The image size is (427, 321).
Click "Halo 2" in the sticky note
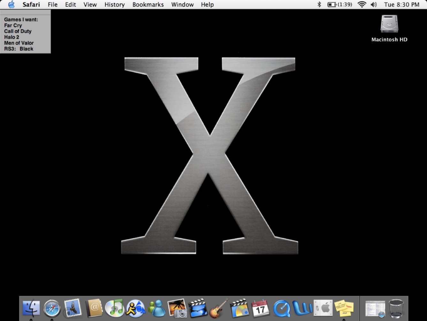click(x=11, y=37)
